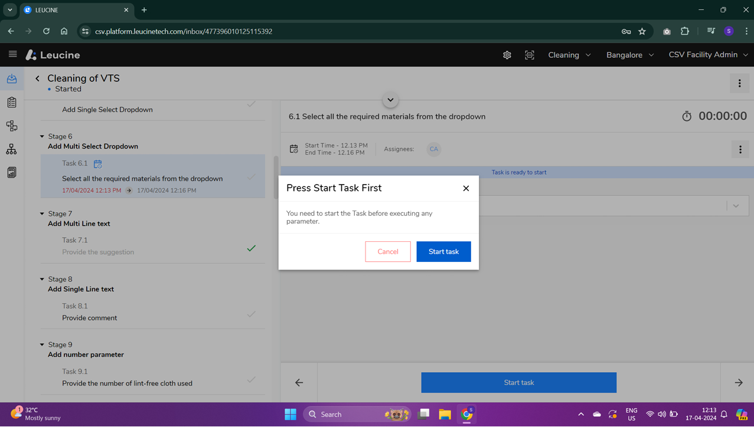Image resolution: width=754 pixels, height=427 pixels.
Task: Click the CA assignee avatar
Action: coord(434,149)
